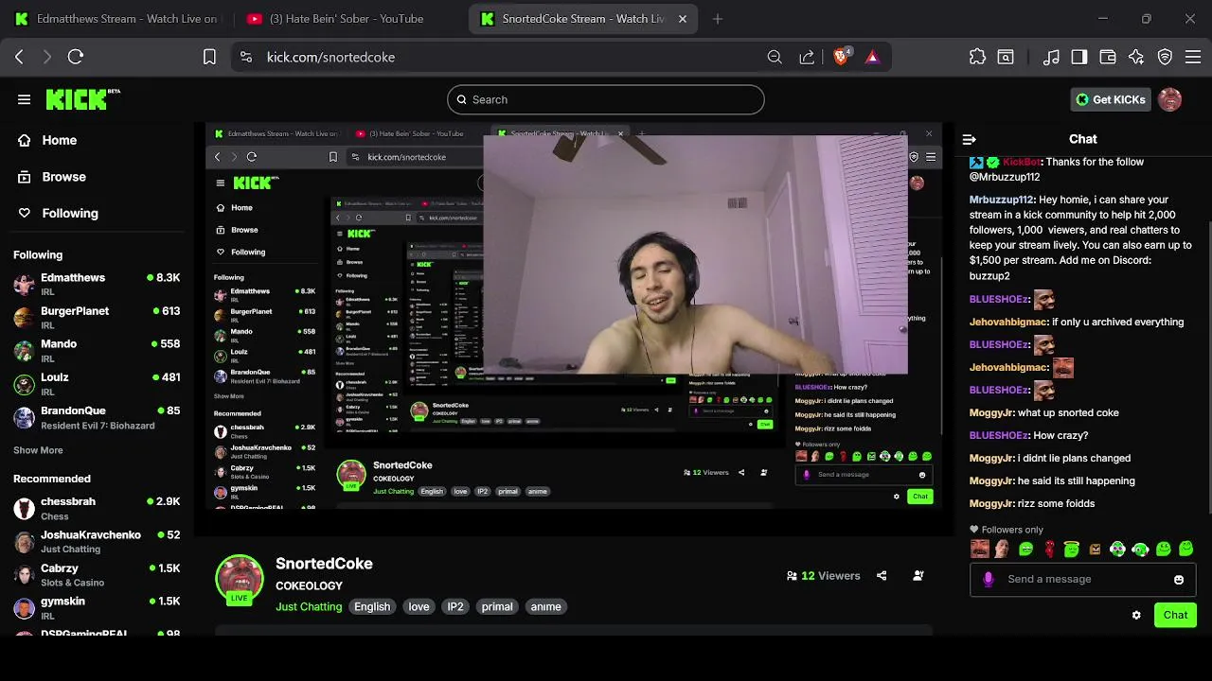The width and height of the screenshot is (1212, 681).
Task: Open the media playlist music note icon
Action: [x=1051, y=57]
